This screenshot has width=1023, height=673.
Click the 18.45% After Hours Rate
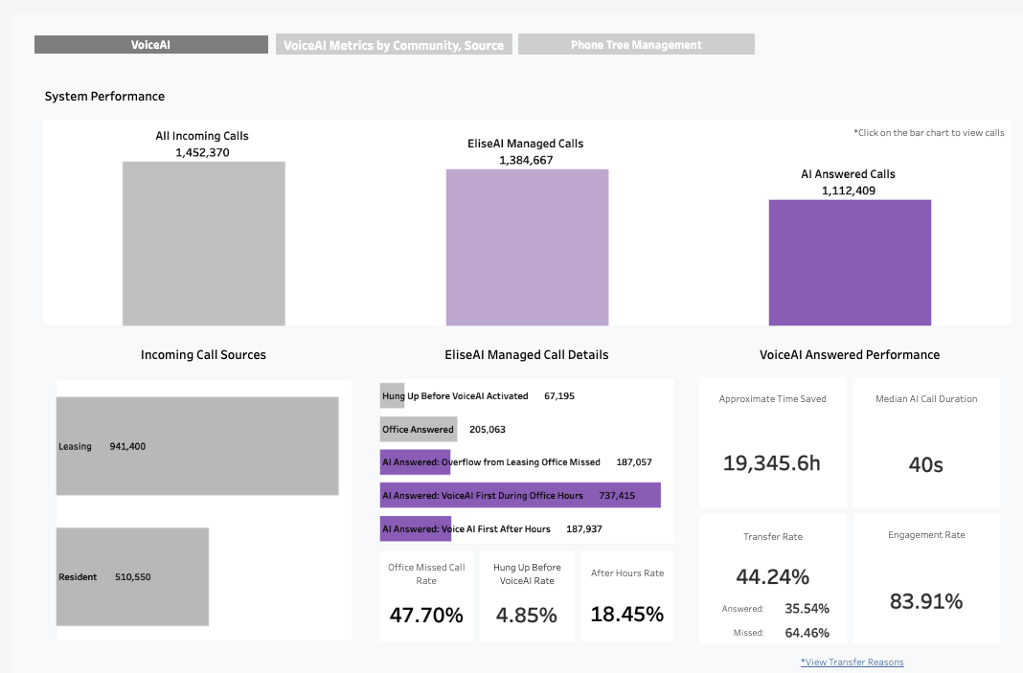[627, 614]
